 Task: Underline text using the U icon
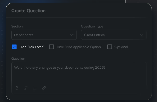click(35, 88)
